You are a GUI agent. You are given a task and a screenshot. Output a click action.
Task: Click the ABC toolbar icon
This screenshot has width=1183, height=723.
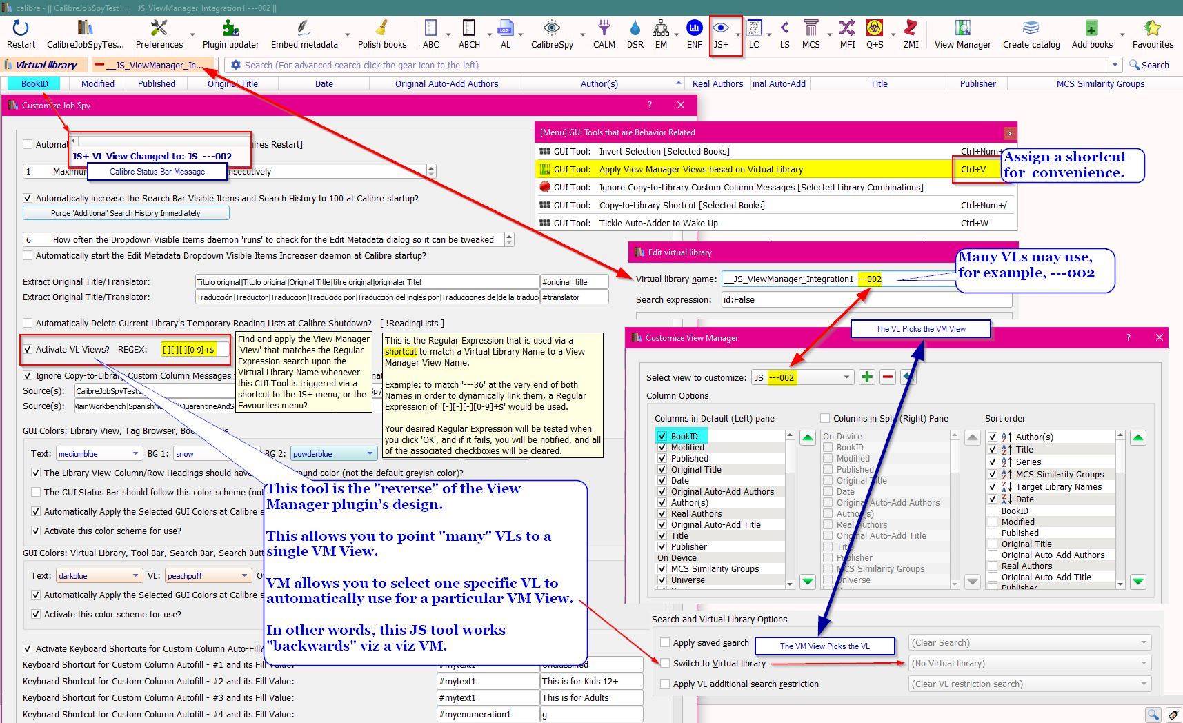(431, 34)
